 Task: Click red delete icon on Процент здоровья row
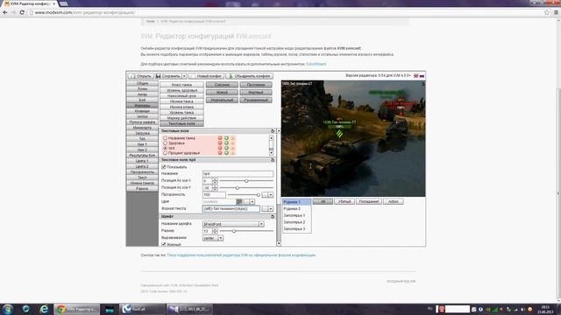pos(220,153)
